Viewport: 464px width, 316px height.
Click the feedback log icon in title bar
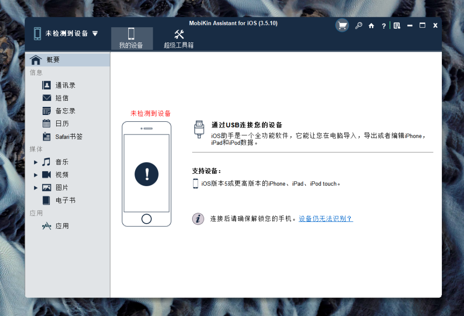point(397,26)
